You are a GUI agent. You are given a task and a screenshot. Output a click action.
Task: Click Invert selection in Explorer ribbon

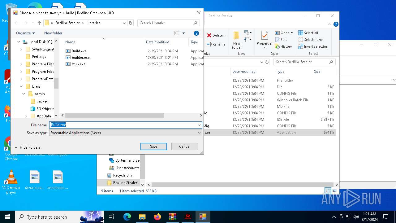[313, 46]
